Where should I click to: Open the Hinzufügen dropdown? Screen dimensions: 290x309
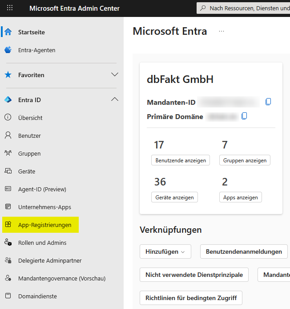165,251
